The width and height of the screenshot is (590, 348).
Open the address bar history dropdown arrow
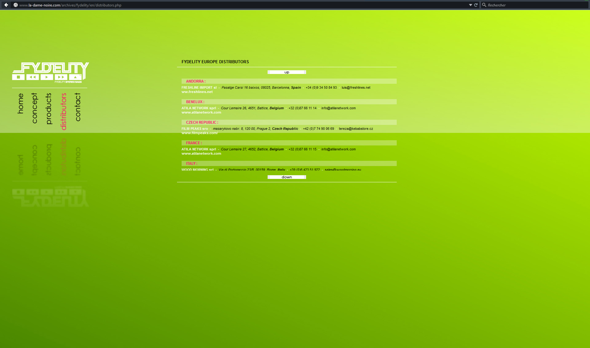coord(470,5)
